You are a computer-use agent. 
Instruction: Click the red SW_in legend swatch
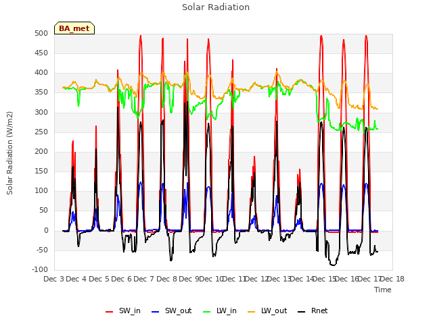110,312
